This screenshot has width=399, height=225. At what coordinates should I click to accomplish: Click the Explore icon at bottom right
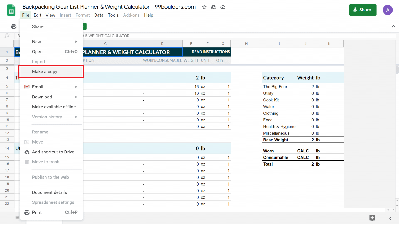pos(372,218)
